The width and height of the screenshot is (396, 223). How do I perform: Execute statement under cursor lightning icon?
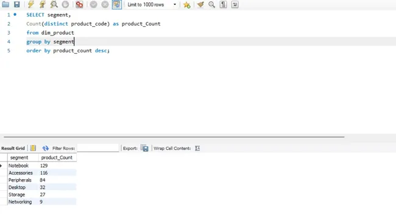(x=42, y=4)
